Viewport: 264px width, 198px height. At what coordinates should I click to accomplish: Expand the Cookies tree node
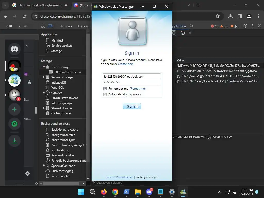44,93
